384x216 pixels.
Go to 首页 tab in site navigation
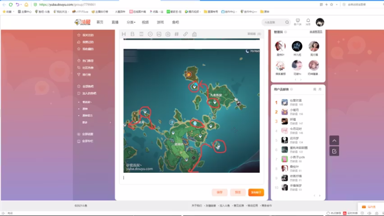[x=100, y=22]
